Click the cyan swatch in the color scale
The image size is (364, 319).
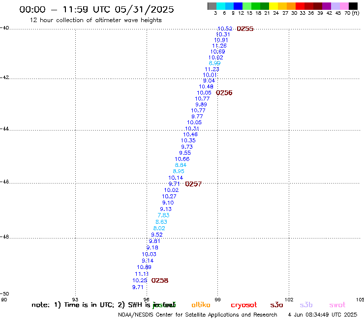(x=221, y=6)
